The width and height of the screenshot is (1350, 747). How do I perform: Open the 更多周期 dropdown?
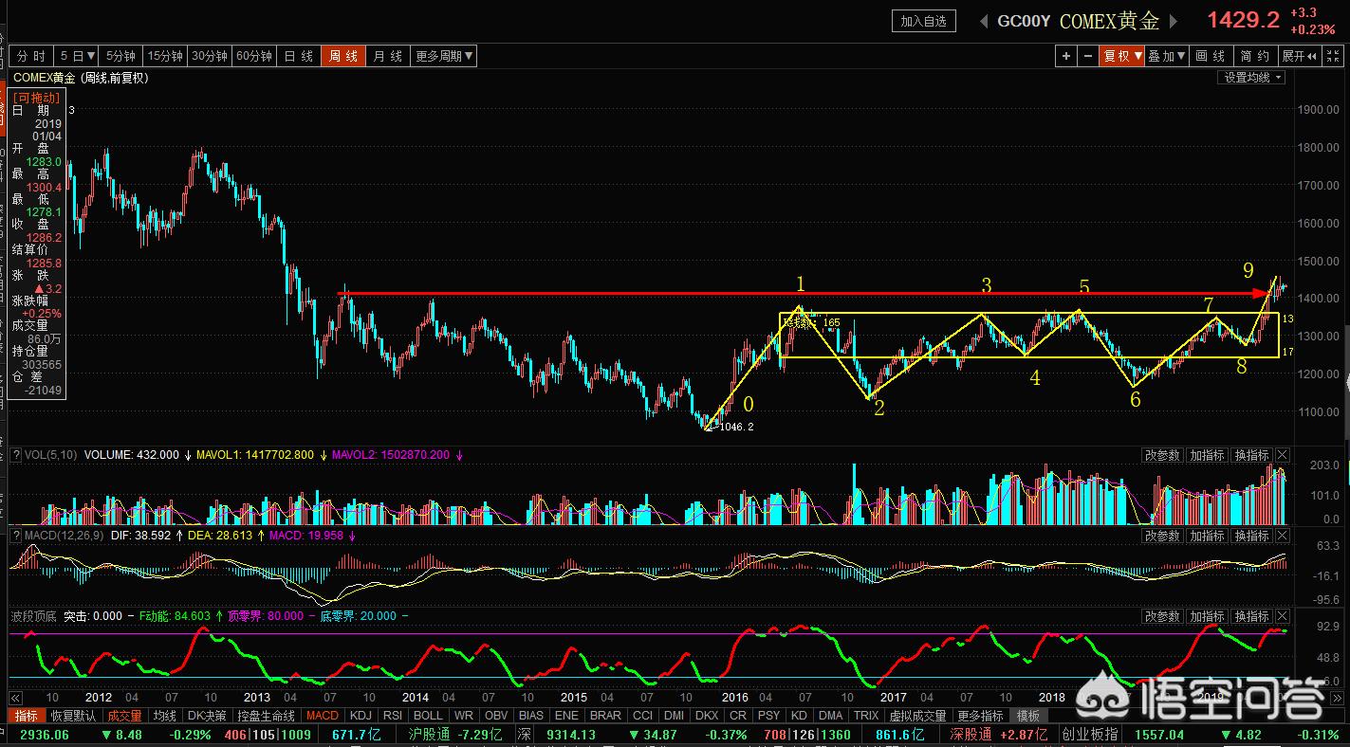click(x=444, y=56)
